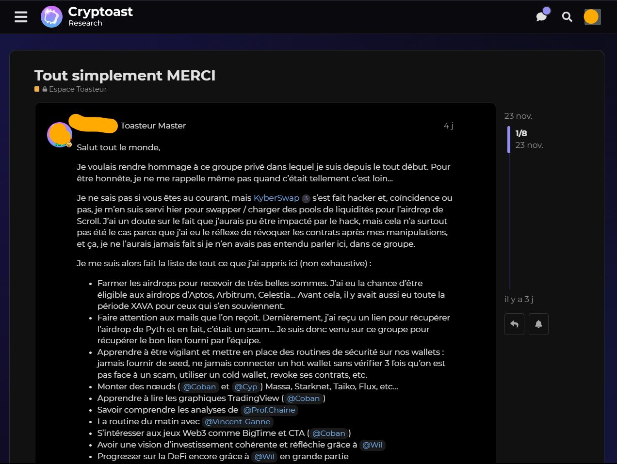Open @Vincent-Ganne user mention

point(237,422)
